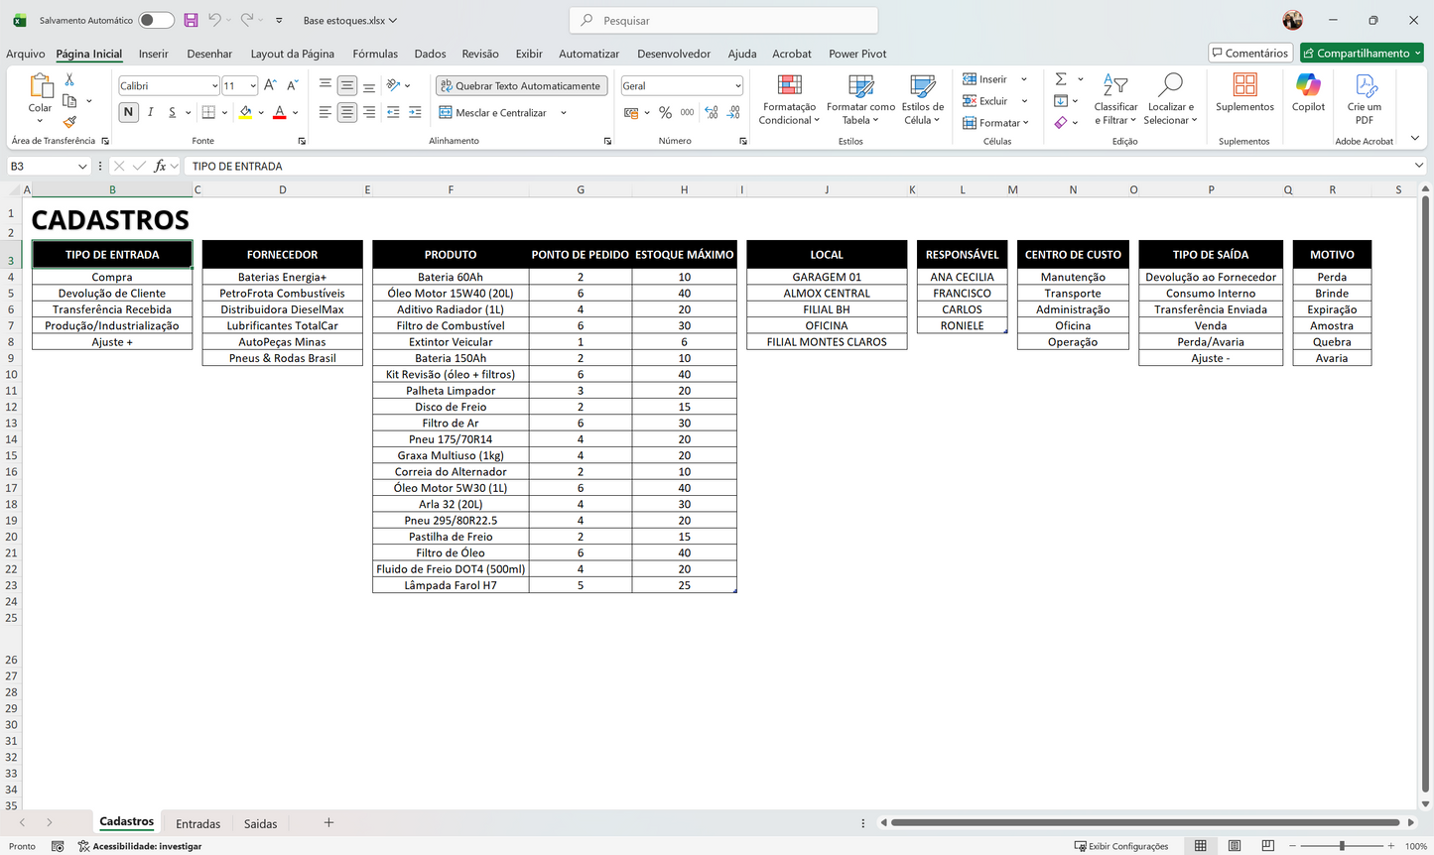Click the Suplementos add-ins icon
The image size is (1434, 855).
(1244, 92)
